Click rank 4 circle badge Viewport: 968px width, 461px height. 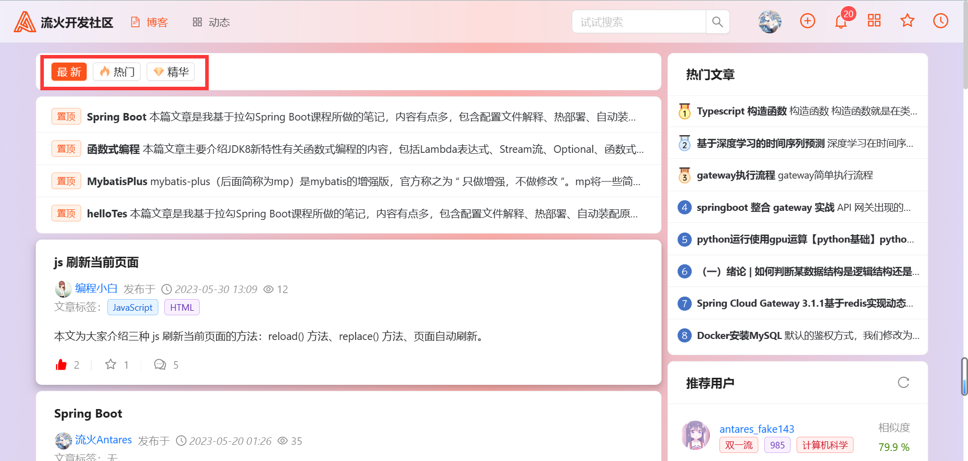tap(684, 207)
